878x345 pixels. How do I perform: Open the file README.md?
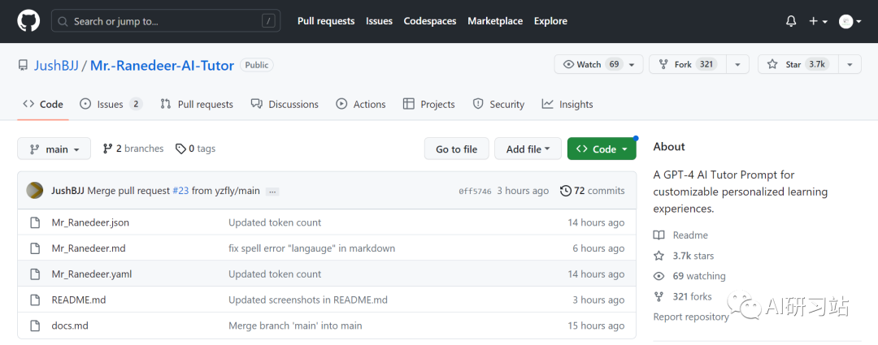pyautogui.click(x=78, y=300)
